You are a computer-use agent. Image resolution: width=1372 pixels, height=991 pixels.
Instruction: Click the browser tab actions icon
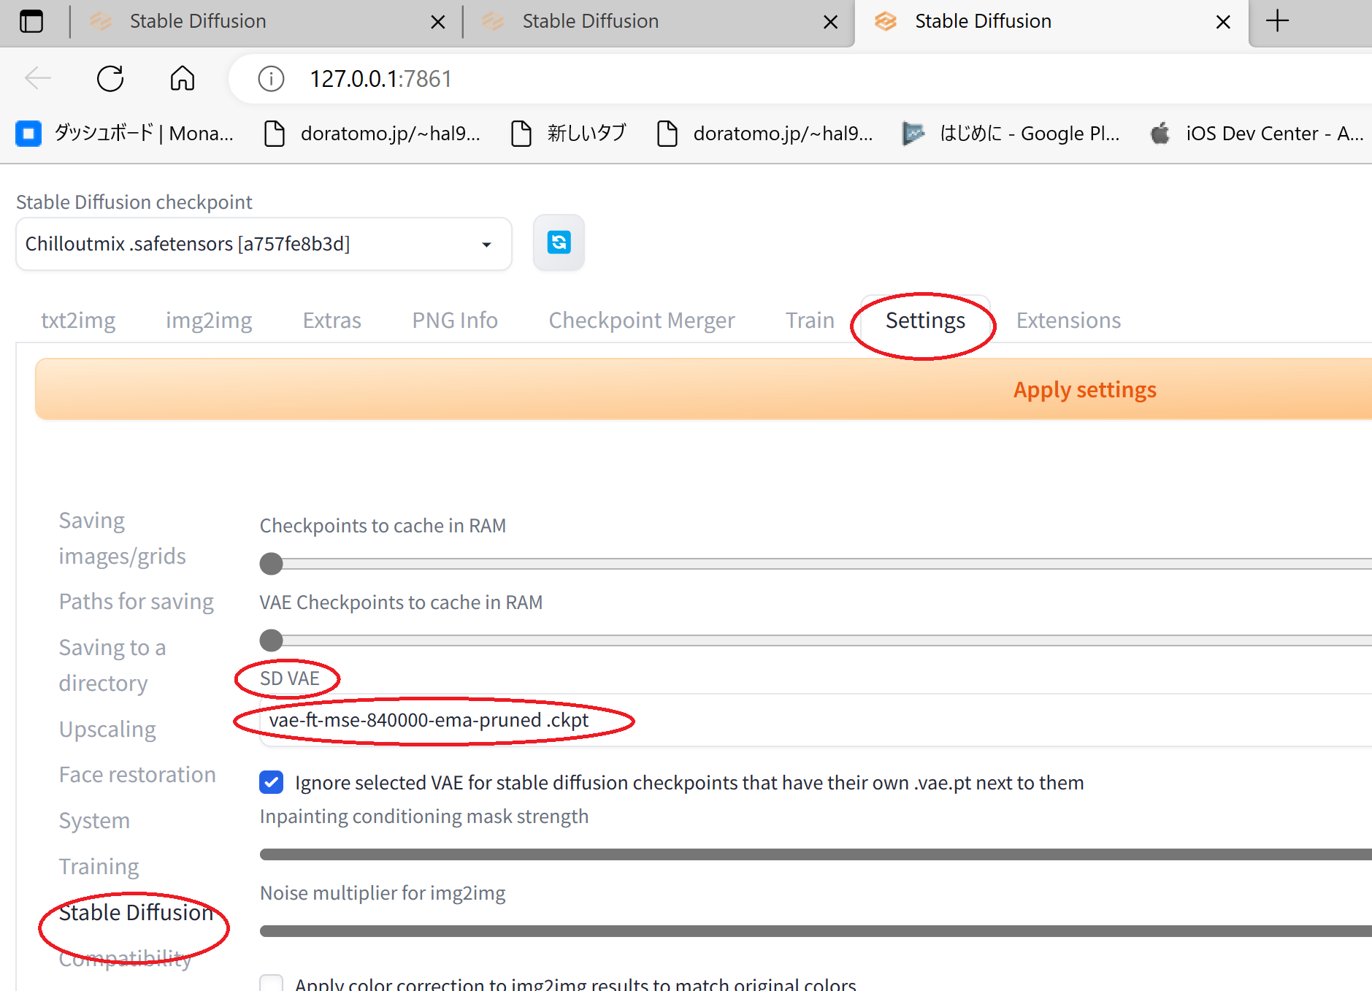point(31,21)
